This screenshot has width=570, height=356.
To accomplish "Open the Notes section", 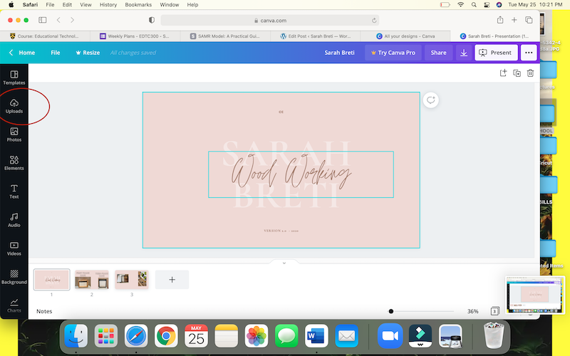I will pos(44,311).
